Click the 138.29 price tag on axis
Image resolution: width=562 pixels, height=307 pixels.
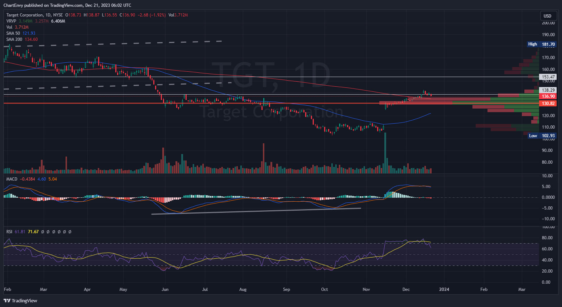(x=548, y=90)
